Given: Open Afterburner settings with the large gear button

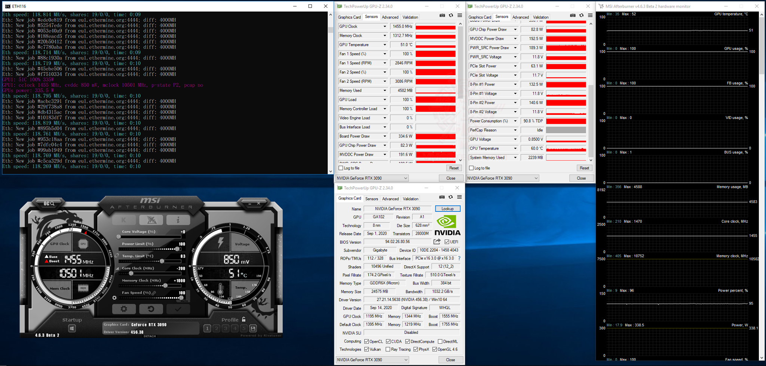Looking at the screenshot, I should [124, 309].
